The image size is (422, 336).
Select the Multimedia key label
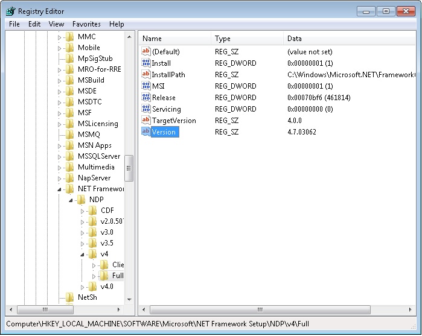pyautogui.click(x=96, y=166)
